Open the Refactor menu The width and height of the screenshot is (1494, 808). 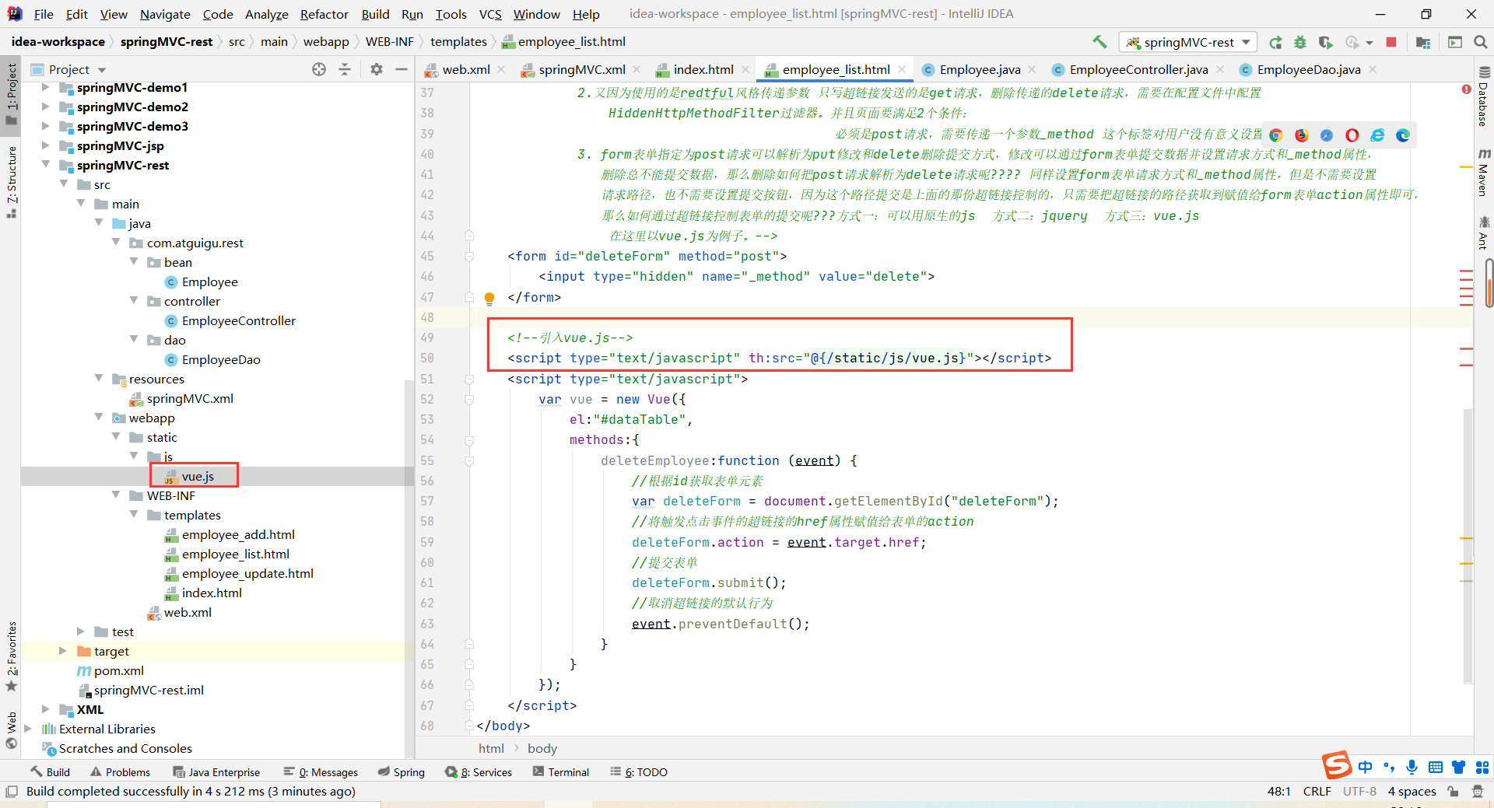click(324, 14)
